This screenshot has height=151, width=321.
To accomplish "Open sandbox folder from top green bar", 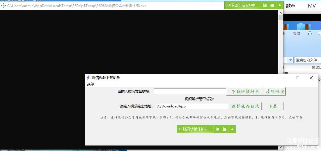I will click(272, 6).
